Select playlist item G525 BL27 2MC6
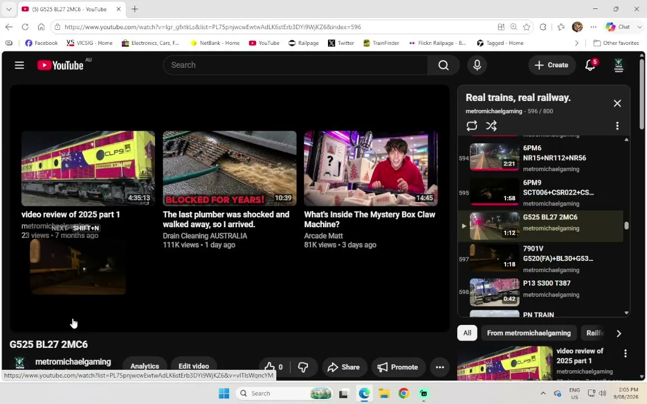The image size is (647, 404). pyautogui.click(x=540, y=226)
